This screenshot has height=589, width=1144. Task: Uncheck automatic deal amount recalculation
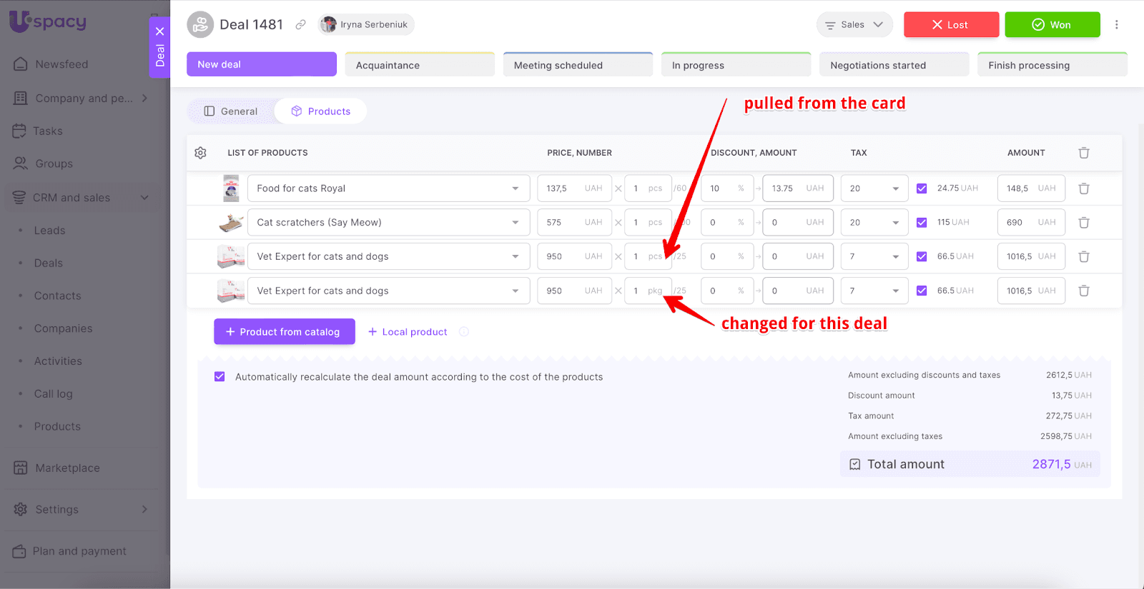220,377
